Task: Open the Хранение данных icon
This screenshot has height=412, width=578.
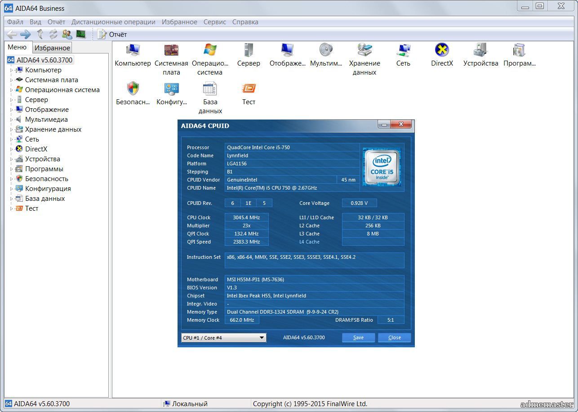Action: coord(364,50)
